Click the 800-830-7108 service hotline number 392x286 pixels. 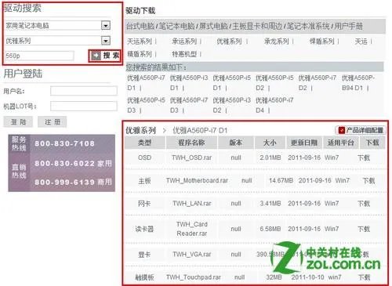64,143
